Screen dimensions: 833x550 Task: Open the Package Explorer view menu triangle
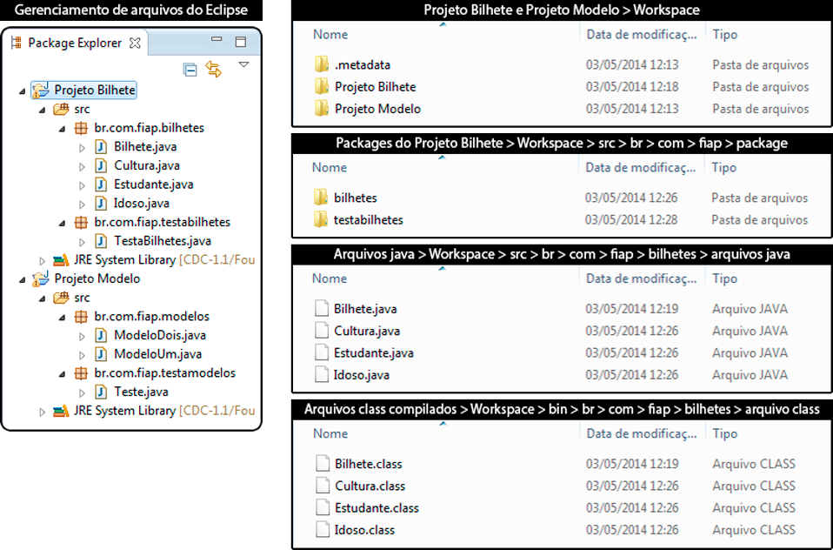[x=244, y=64]
